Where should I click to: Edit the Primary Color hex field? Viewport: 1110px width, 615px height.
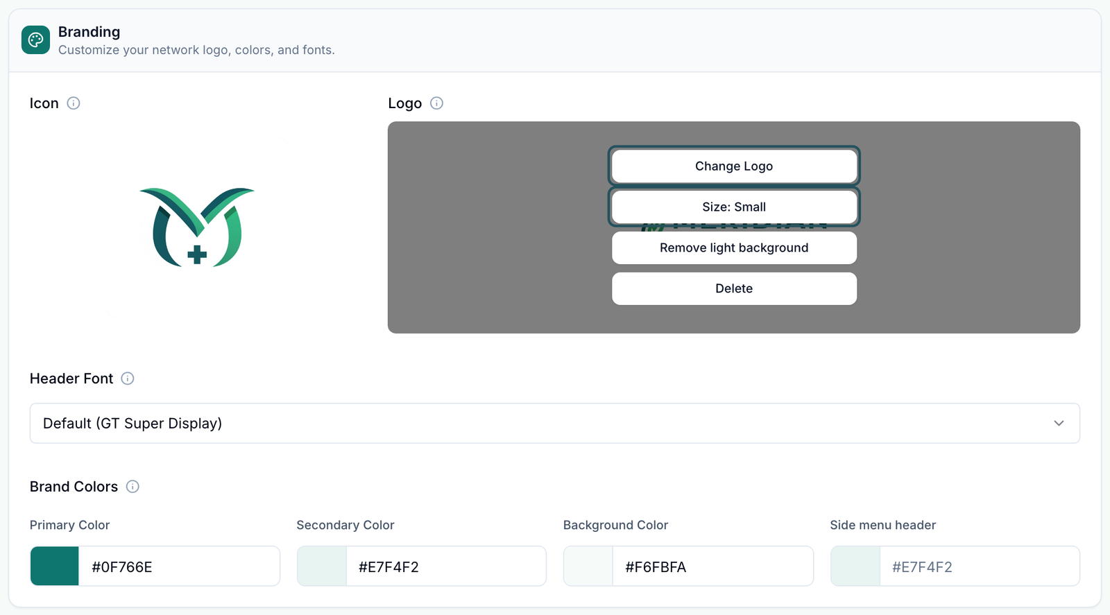coord(179,566)
